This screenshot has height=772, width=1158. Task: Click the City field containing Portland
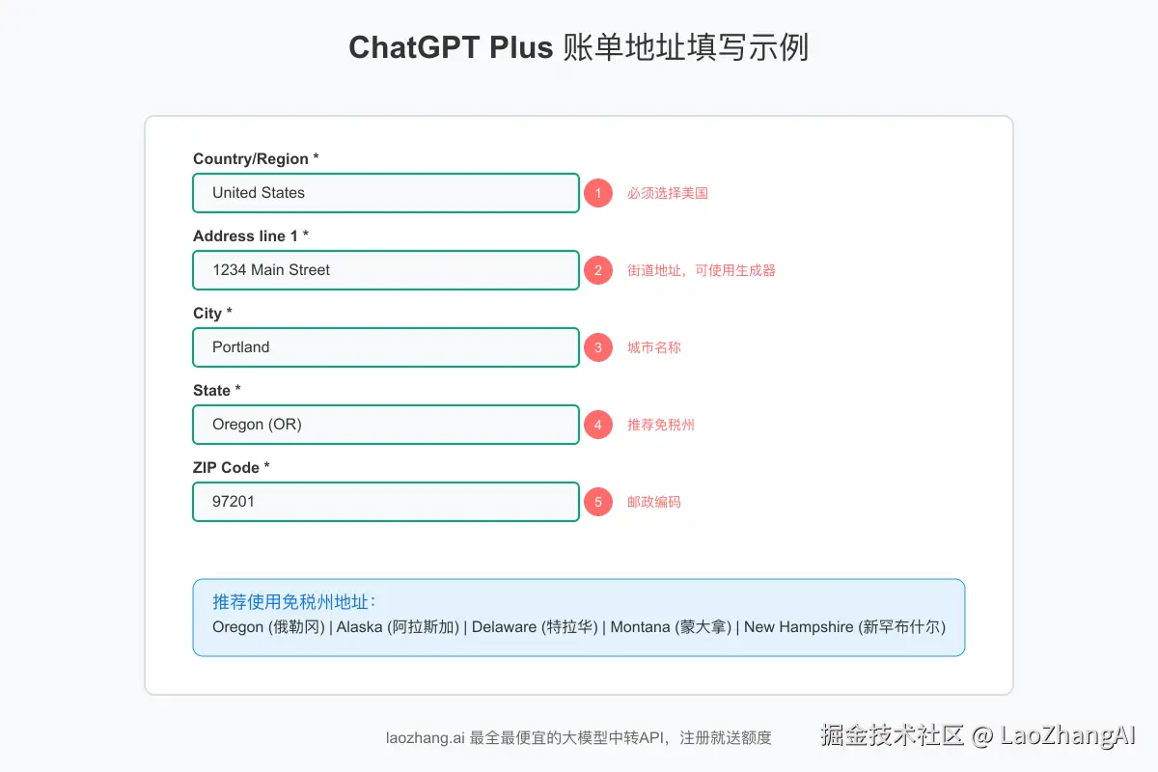click(x=386, y=347)
